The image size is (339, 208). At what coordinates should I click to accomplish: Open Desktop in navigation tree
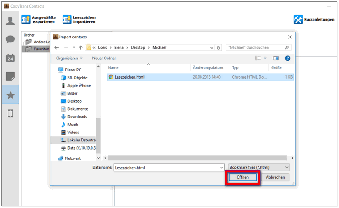71,101
